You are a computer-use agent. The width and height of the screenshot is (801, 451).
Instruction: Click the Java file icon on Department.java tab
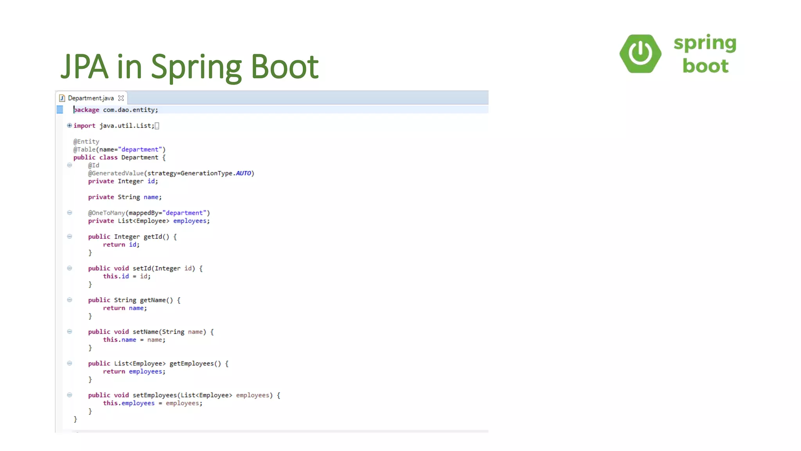[x=62, y=98]
